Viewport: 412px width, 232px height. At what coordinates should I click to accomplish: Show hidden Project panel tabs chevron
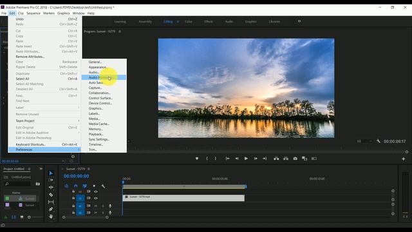(41, 169)
